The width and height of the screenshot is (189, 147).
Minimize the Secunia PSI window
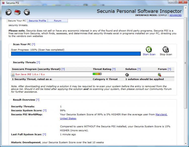pyautogui.click(x=171, y=2)
